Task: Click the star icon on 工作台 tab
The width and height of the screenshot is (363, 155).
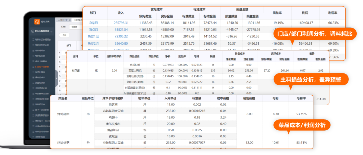Action: 66,20
